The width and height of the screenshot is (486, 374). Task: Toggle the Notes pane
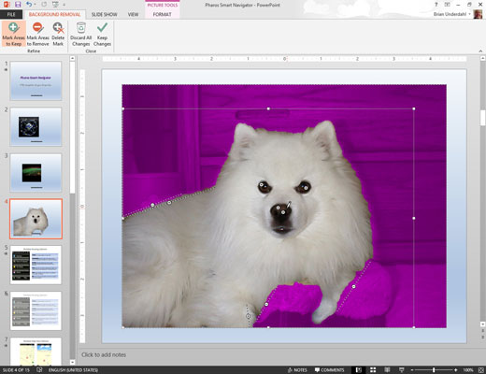click(297, 370)
